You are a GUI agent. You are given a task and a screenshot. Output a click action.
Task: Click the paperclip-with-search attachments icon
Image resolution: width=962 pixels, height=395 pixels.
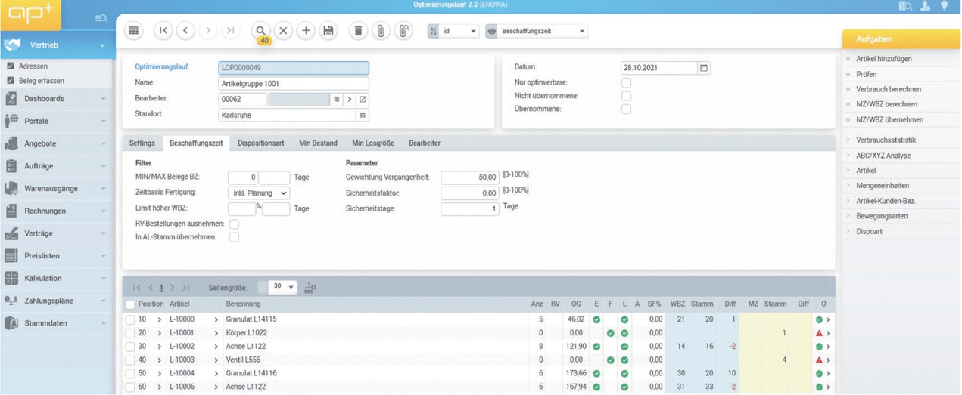tap(403, 31)
